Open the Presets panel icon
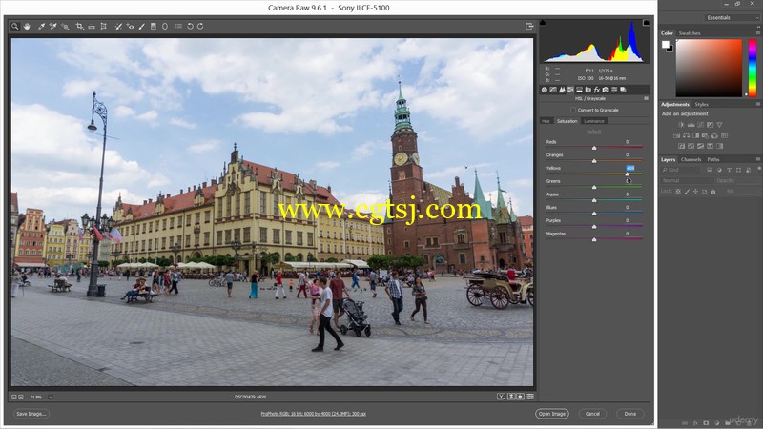 [614, 90]
